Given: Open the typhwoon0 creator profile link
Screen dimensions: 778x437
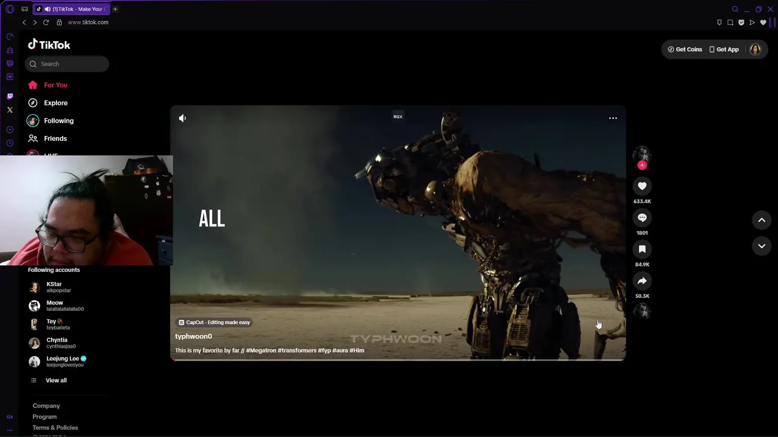Looking at the screenshot, I should 193,336.
